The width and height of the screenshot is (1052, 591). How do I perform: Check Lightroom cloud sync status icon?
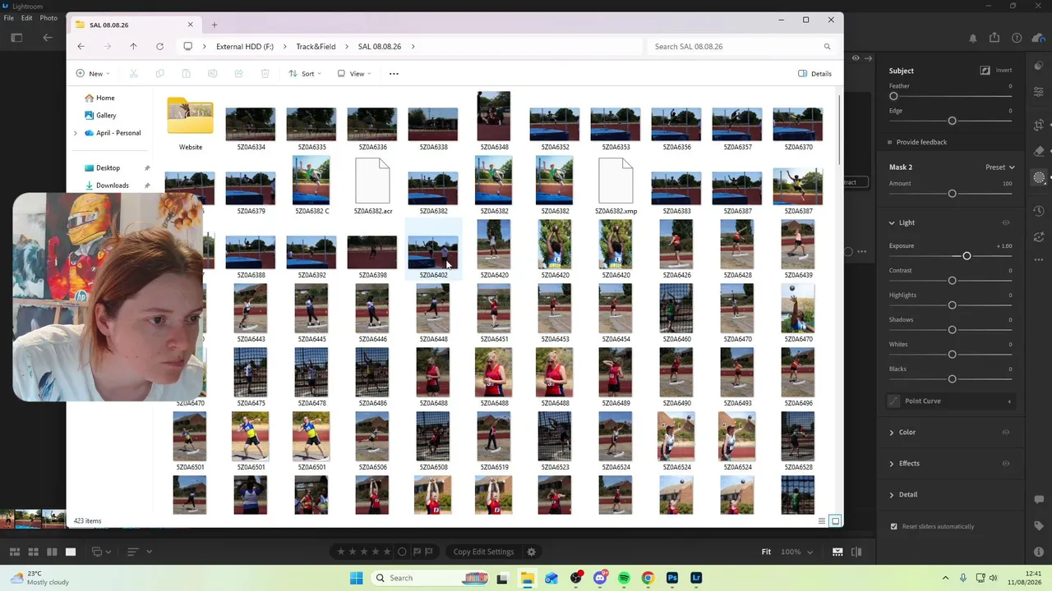click(x=1039, y=38)
